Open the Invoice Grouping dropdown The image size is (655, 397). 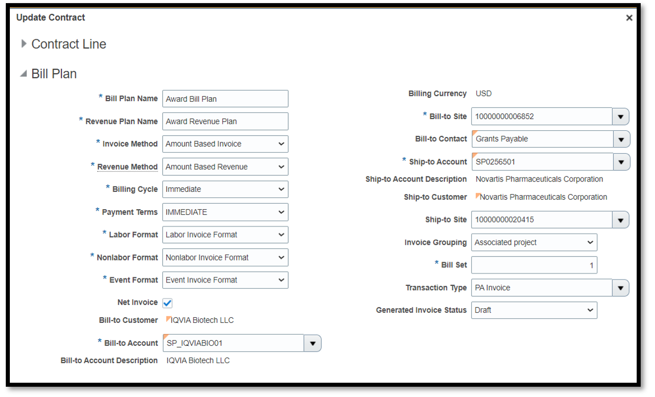(x=534, y=242)
